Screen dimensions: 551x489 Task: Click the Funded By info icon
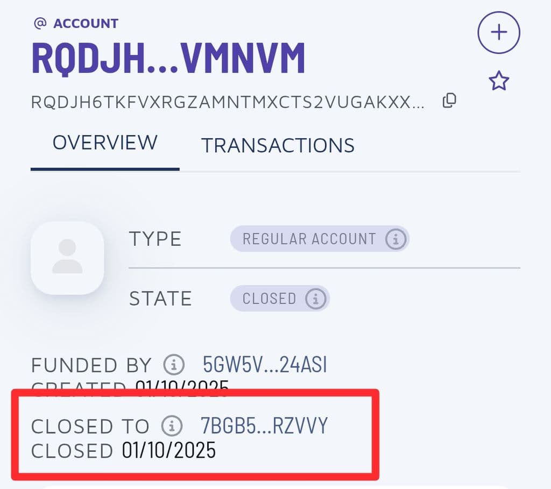click(174, 364)
